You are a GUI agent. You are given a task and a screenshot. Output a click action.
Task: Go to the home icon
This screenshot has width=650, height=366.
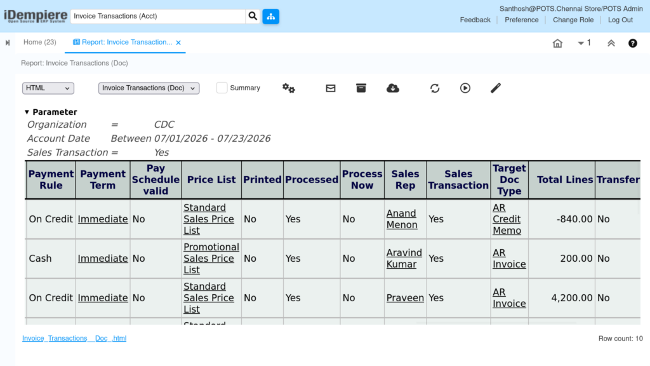pos(557,43)
